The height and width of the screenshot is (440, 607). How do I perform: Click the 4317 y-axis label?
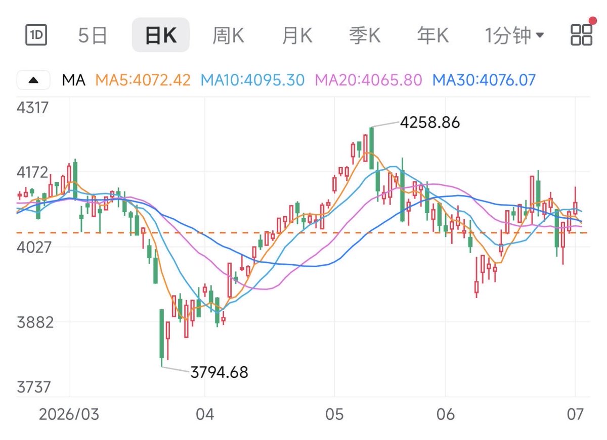point(32,108)
